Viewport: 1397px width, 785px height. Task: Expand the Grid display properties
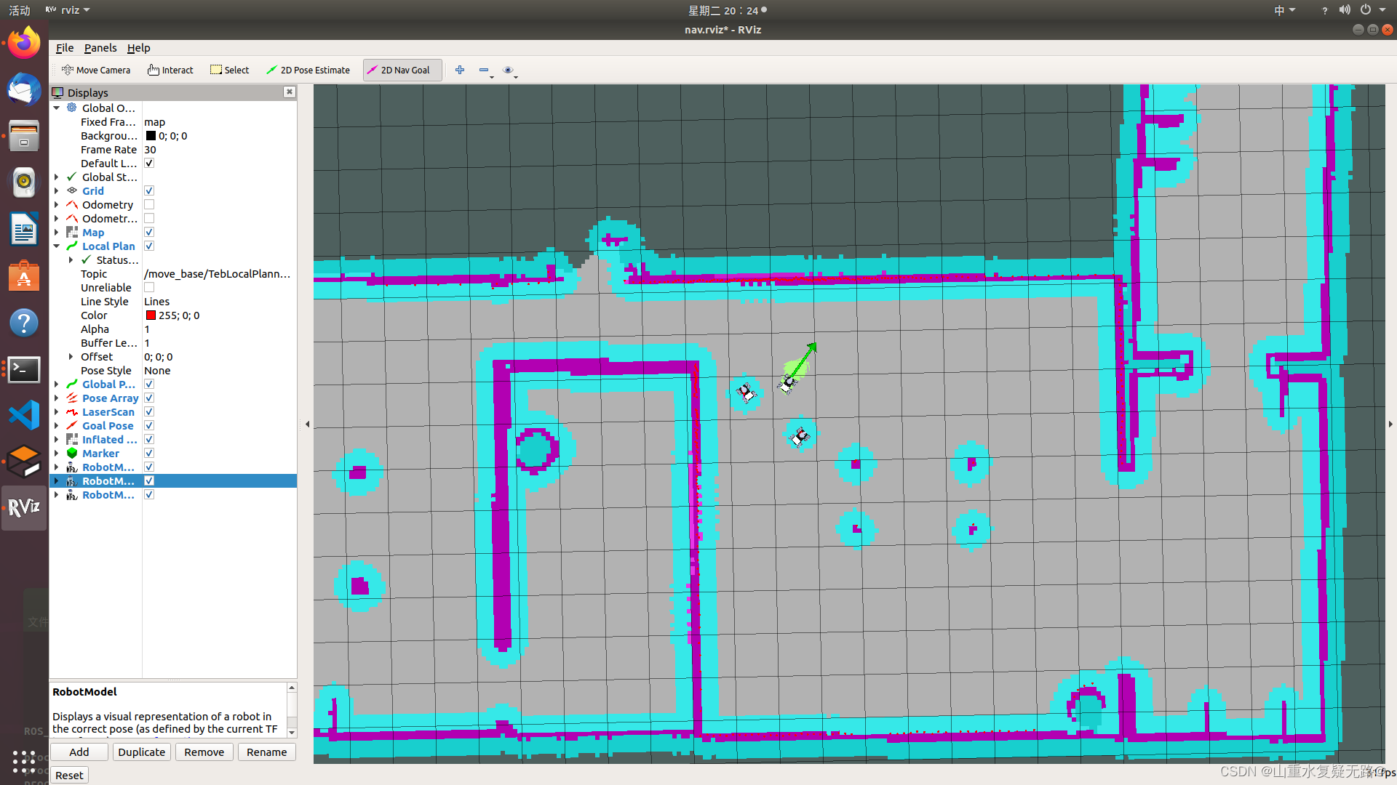(57, 190)
